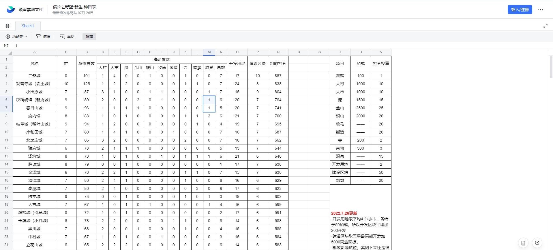Click the 唯讀 read-only badge
The height and width of the screenshot is (250, 553).
click(89, 37)
